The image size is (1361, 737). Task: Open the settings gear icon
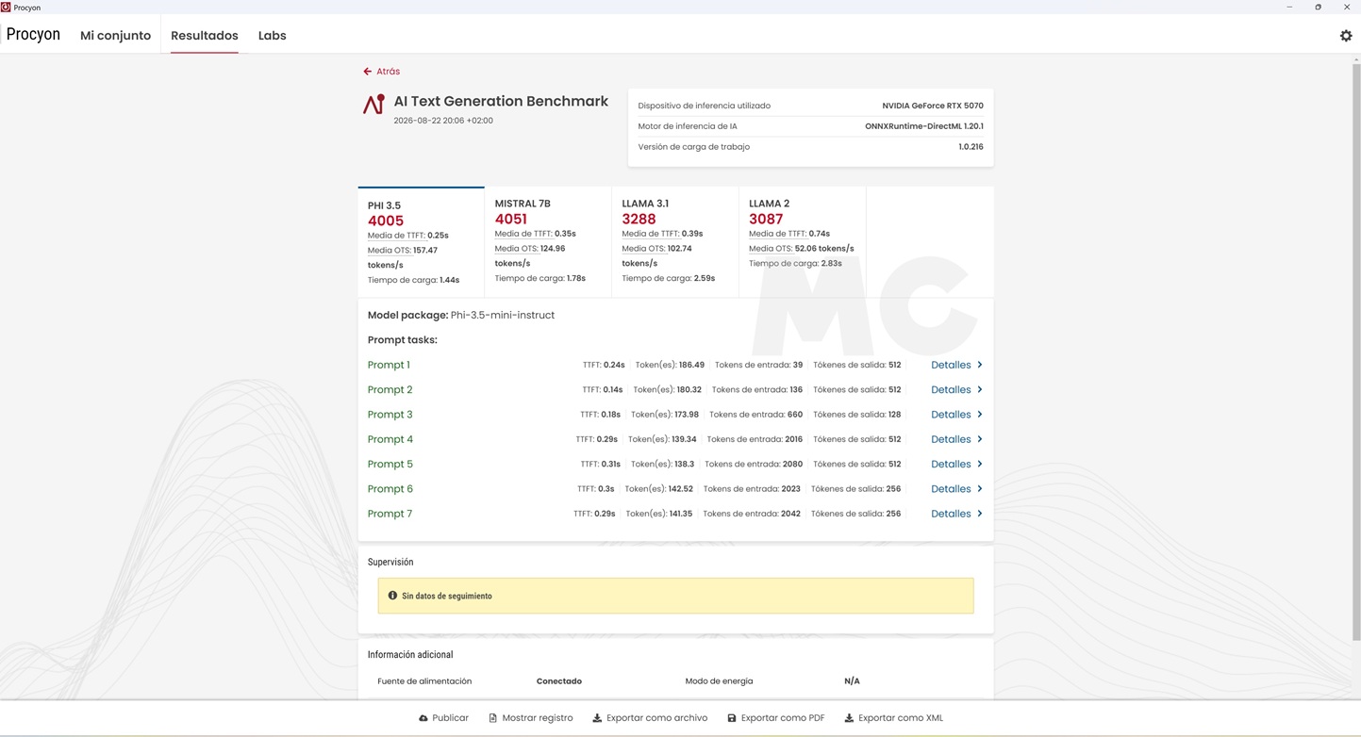tap(1346, 36)
